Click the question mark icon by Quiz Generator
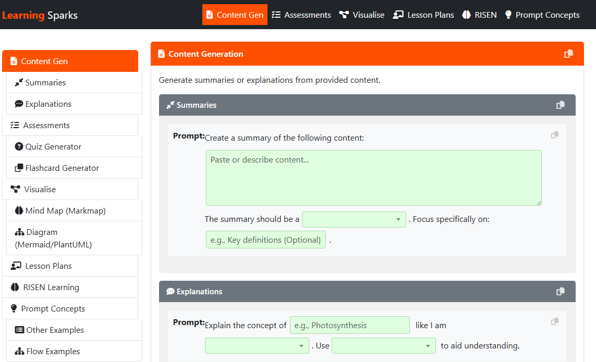Image resolution: width=596 pixels, height=362 pixels. point(19,146)
